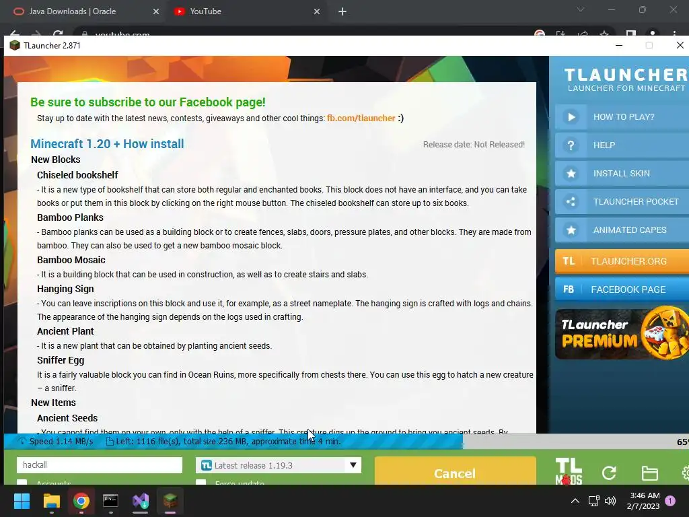This screenshot has height=517, width=689.
Task: Click the 3:46 AM clock in taskbar
Action: [x=644, y=495]
